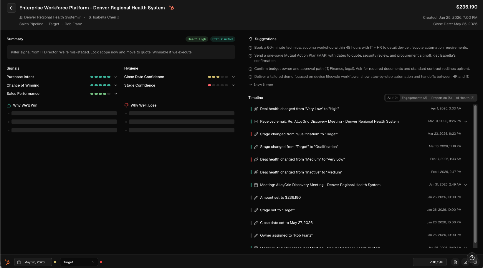This screenshot has height=268, width=483.
Task: Click the HubSpot logo in bottom-left corner
Action: (x=7, y=262)
